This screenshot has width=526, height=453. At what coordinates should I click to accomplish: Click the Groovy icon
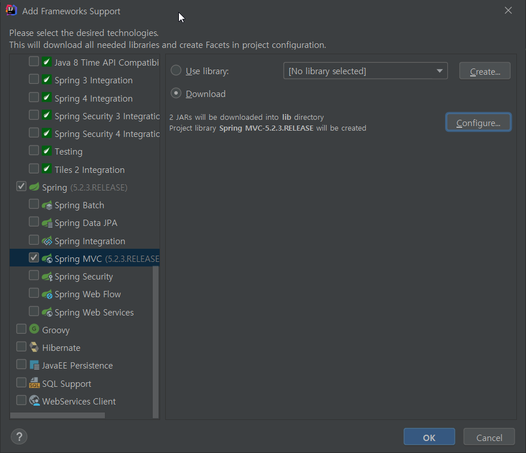click(34, 329)
